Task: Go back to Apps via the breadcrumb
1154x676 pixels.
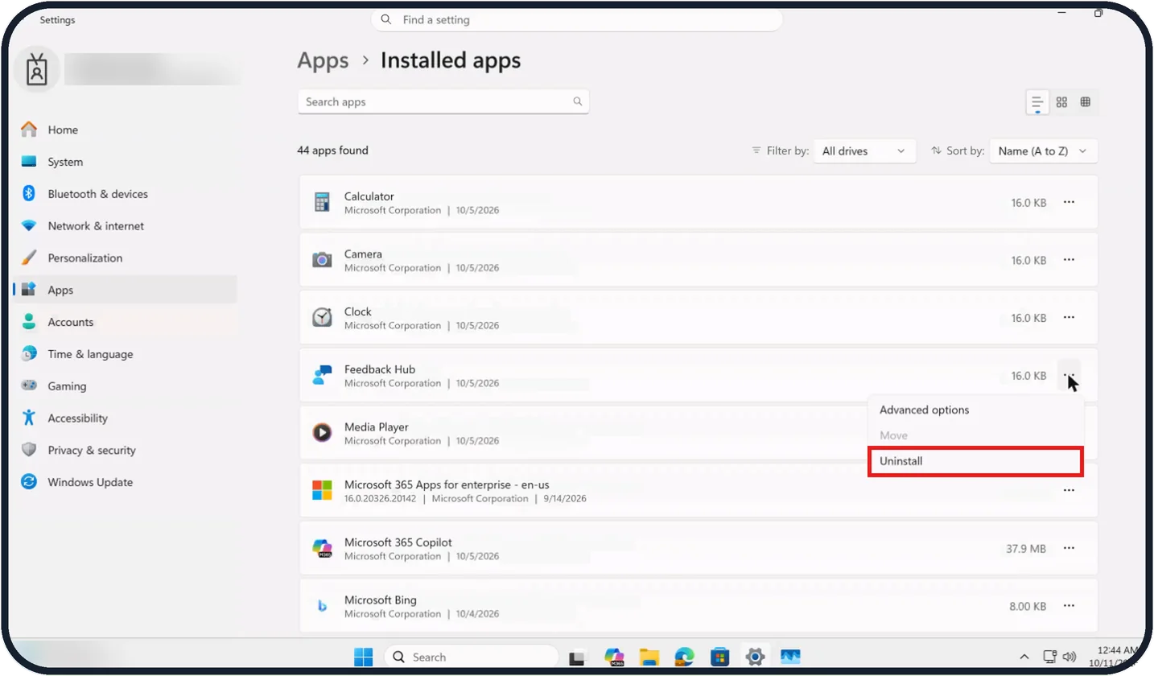Action: point(323,60)
